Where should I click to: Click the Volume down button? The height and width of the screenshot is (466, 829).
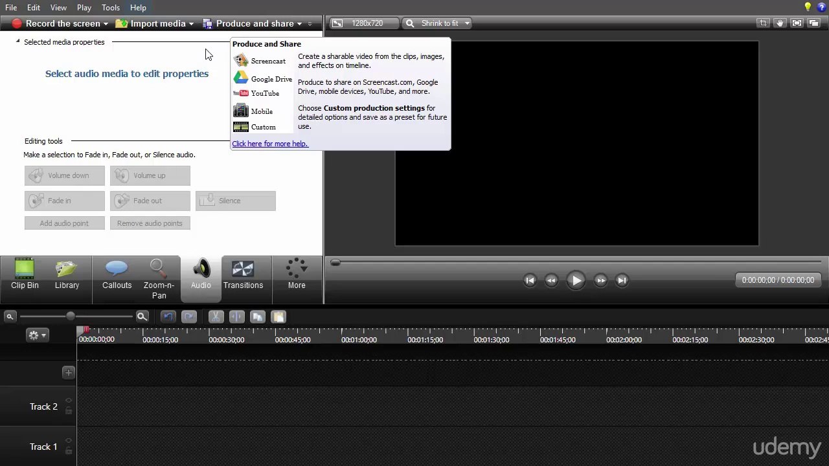65,175
